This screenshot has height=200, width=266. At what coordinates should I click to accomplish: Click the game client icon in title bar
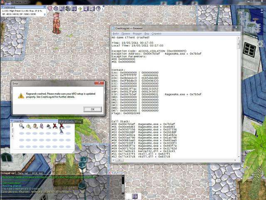click(x=2, y=2)
